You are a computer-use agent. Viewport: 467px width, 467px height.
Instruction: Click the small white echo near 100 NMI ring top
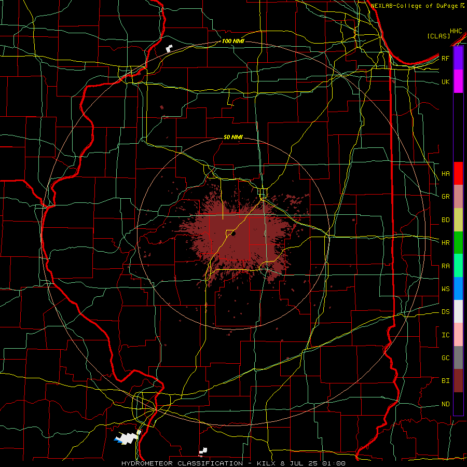169,48
